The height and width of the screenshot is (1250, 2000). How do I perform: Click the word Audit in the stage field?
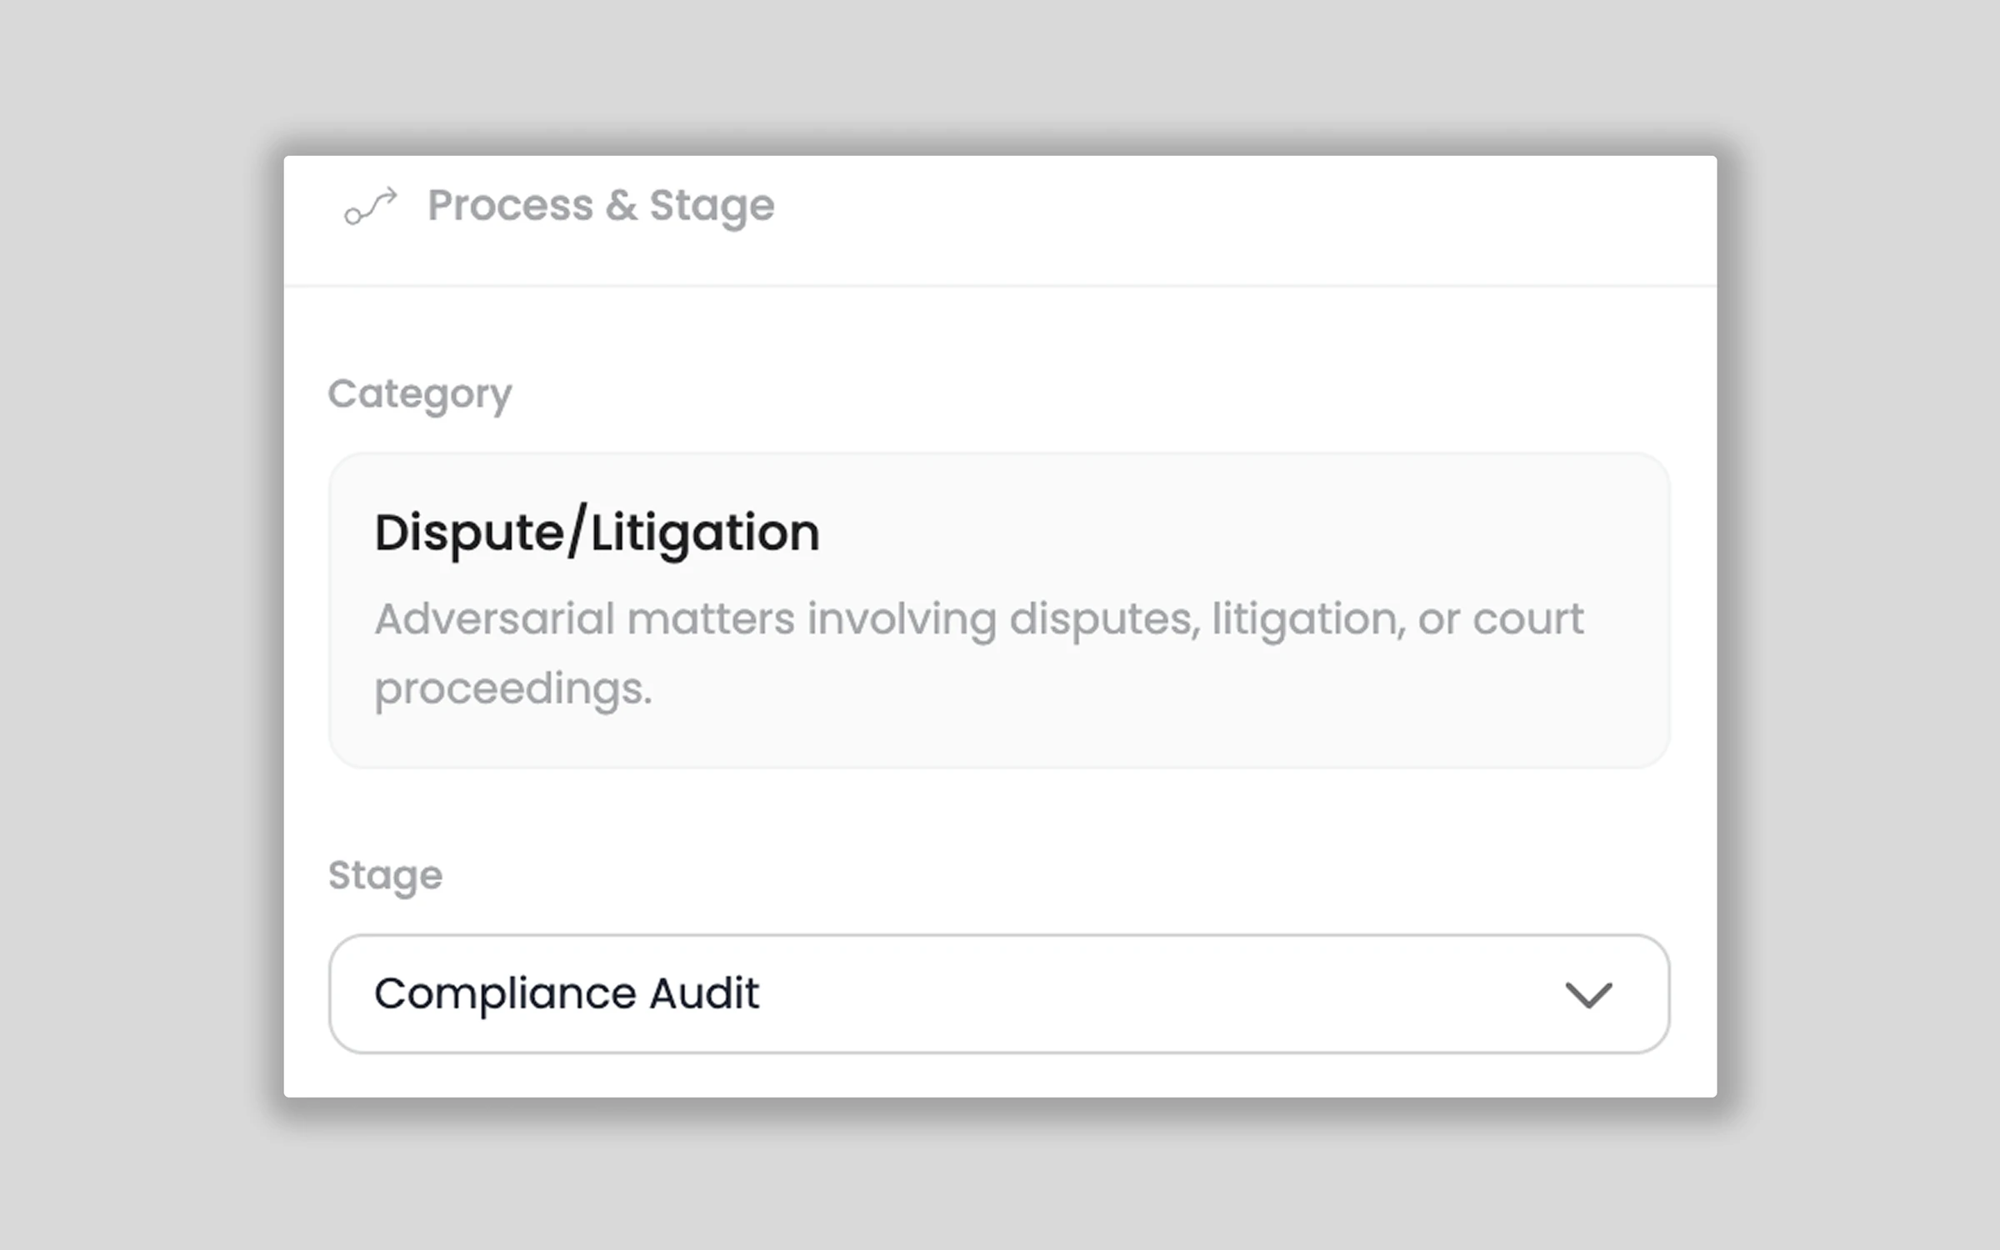pyautogui.click(x=703, y=993)
